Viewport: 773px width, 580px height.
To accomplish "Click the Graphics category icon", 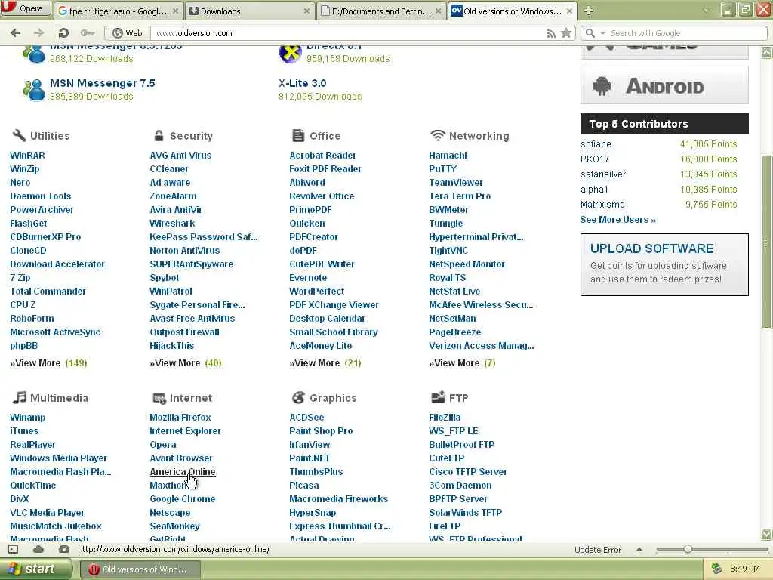I will coord(298,397).
